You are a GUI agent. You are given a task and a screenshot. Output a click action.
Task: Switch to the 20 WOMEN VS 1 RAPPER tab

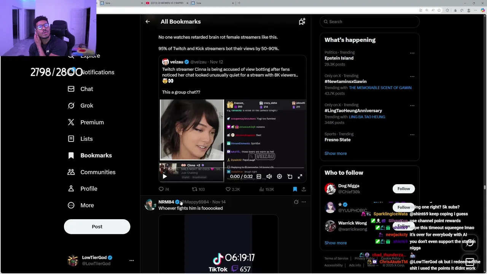click(167, 3)
